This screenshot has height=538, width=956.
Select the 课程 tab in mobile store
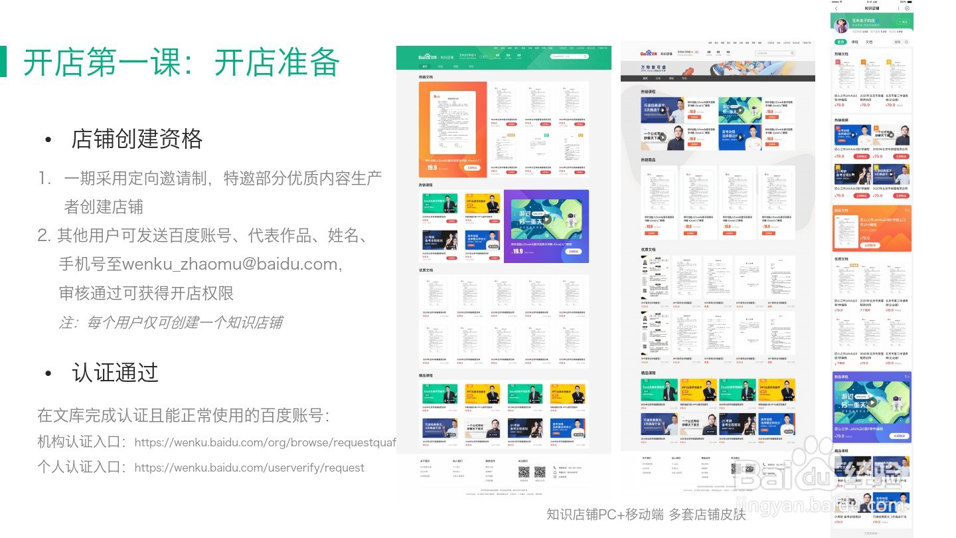click(855, 42)
